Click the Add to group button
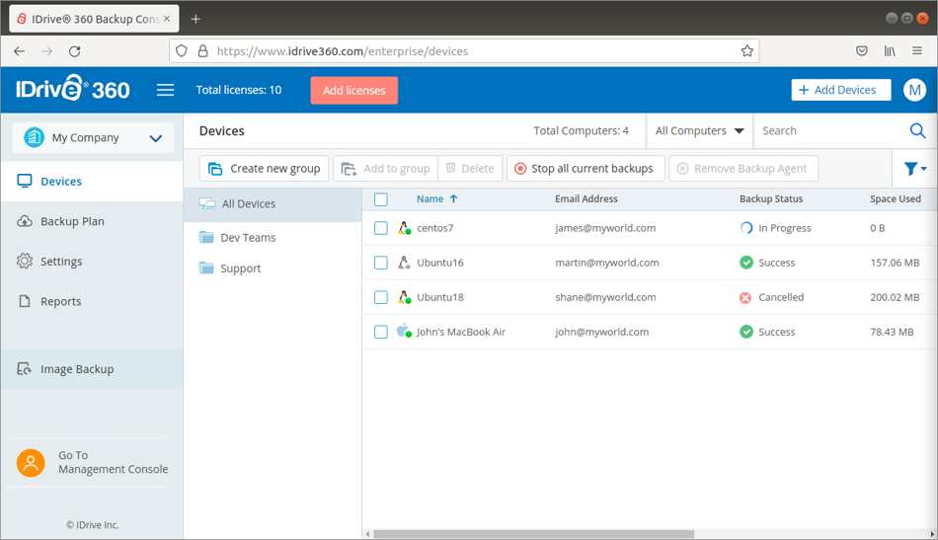 click(385, 169)
